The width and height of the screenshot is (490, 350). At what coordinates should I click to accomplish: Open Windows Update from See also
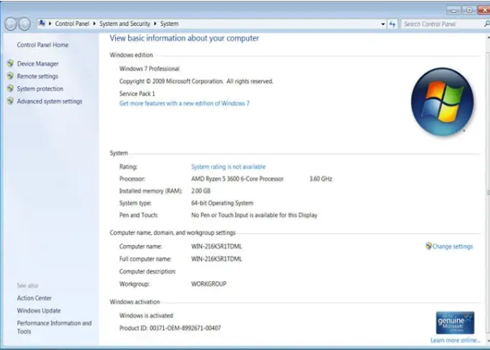[39, 310]
